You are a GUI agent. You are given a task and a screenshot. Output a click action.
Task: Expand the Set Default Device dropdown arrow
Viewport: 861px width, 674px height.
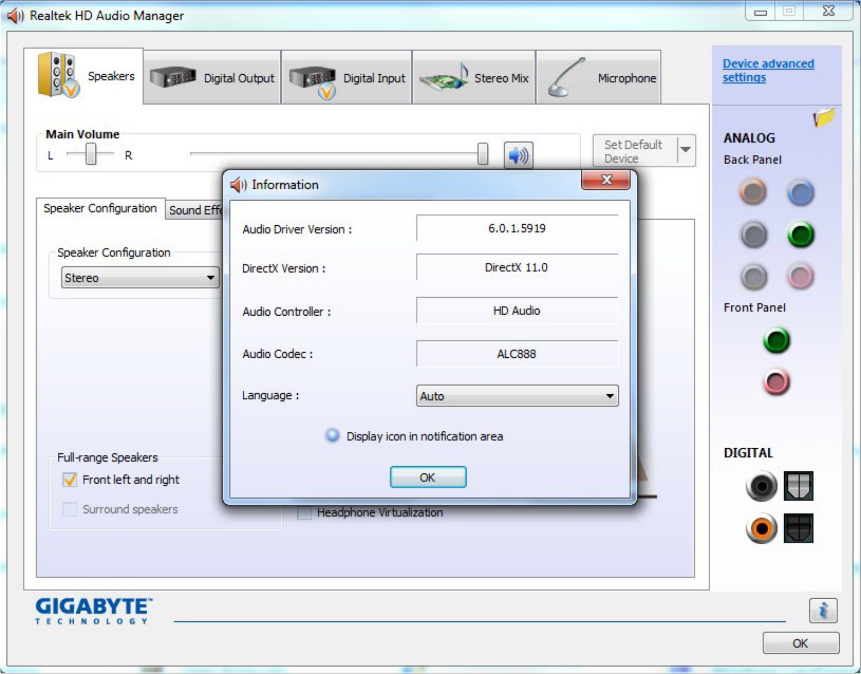(x=685, y=150)
